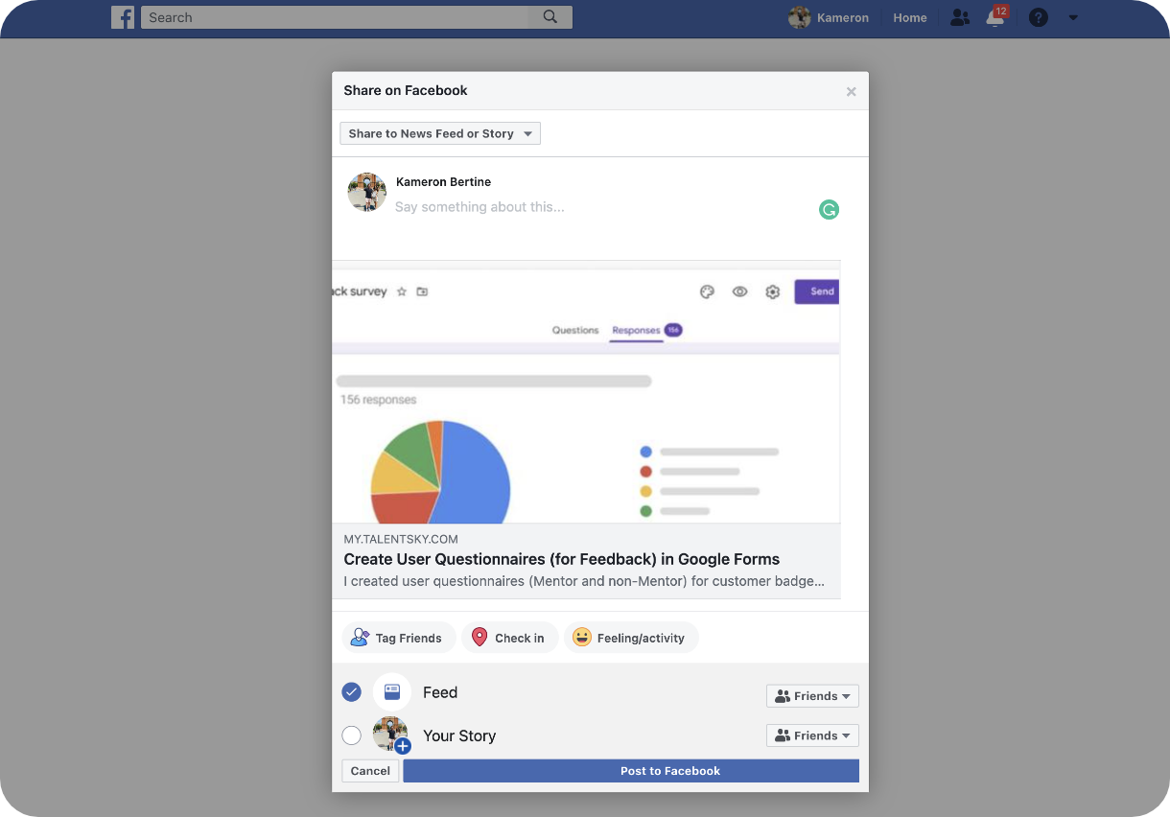Open the help question mark icon

click(x=1038, y=17)
